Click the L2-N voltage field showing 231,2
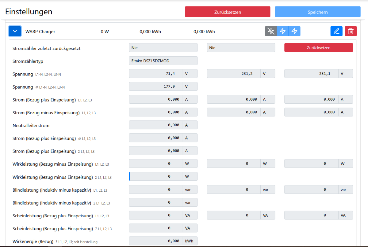The width and height of the screenshot is (368, 247). [234, 74]
